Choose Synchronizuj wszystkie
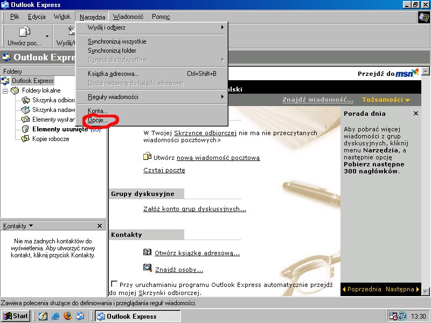Viewport: 431px width, 323px height. (152, 41)
